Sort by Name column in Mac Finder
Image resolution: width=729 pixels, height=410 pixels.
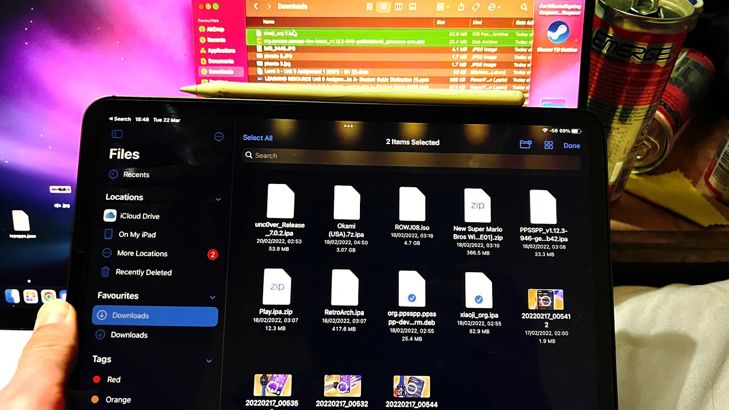click(268, 22)
